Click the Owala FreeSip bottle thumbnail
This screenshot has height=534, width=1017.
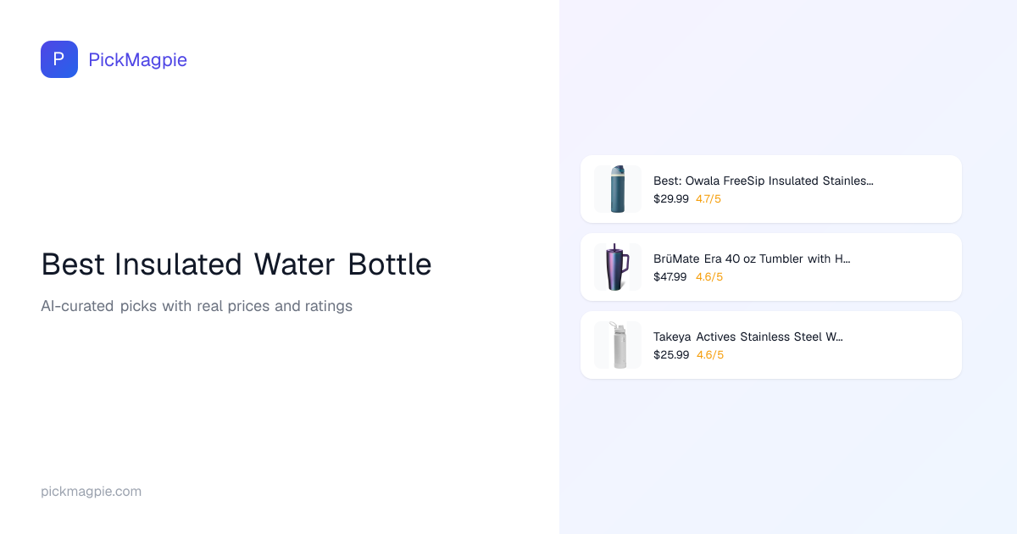tap(618, 189)
